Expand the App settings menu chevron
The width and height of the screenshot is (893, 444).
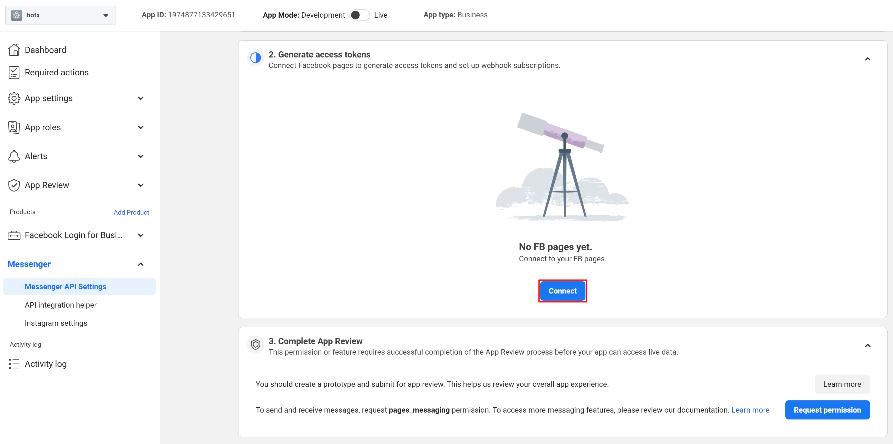[x=141, y=98]
